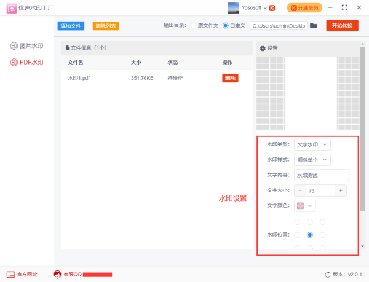Click the 添加文件 button

pos(71,26)
